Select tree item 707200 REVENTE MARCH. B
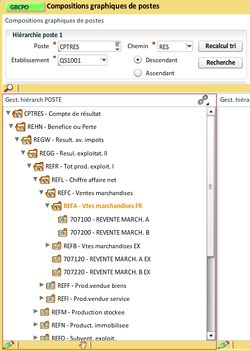The image size is (250, 351). (x=110, y=233)
